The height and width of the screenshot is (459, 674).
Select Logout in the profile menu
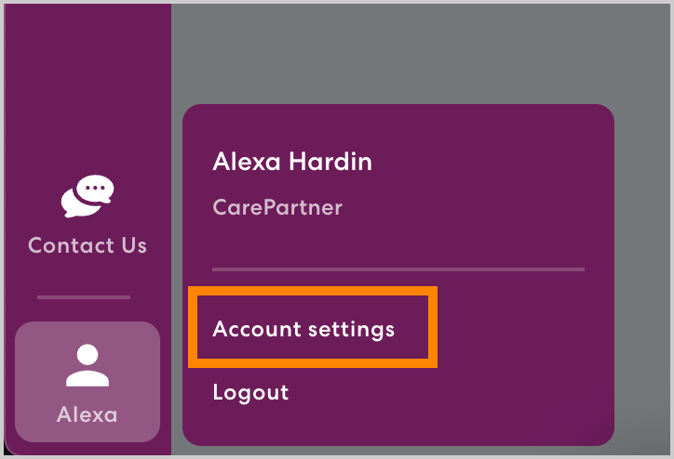[x=250, y=392]
